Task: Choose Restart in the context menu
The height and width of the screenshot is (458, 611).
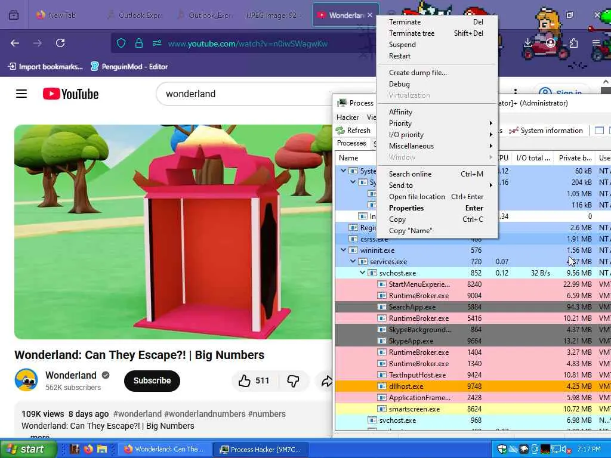Action: (x=437, y=55)
